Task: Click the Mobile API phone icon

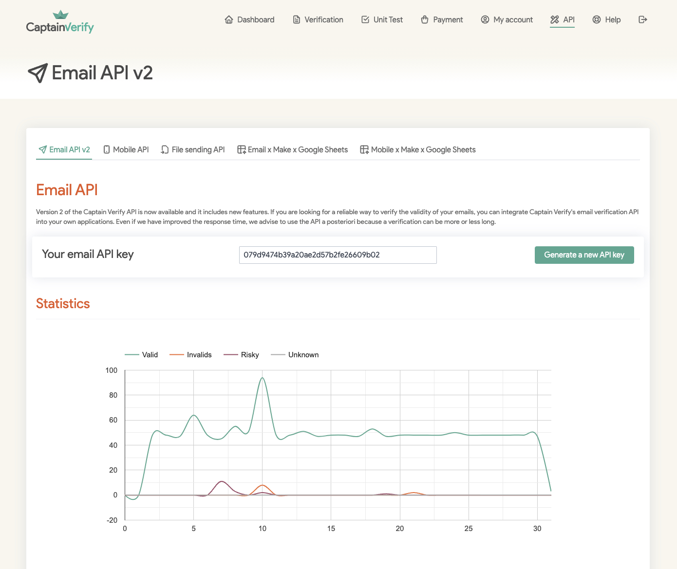Action: pyautogui.click(x=107, y=149)
